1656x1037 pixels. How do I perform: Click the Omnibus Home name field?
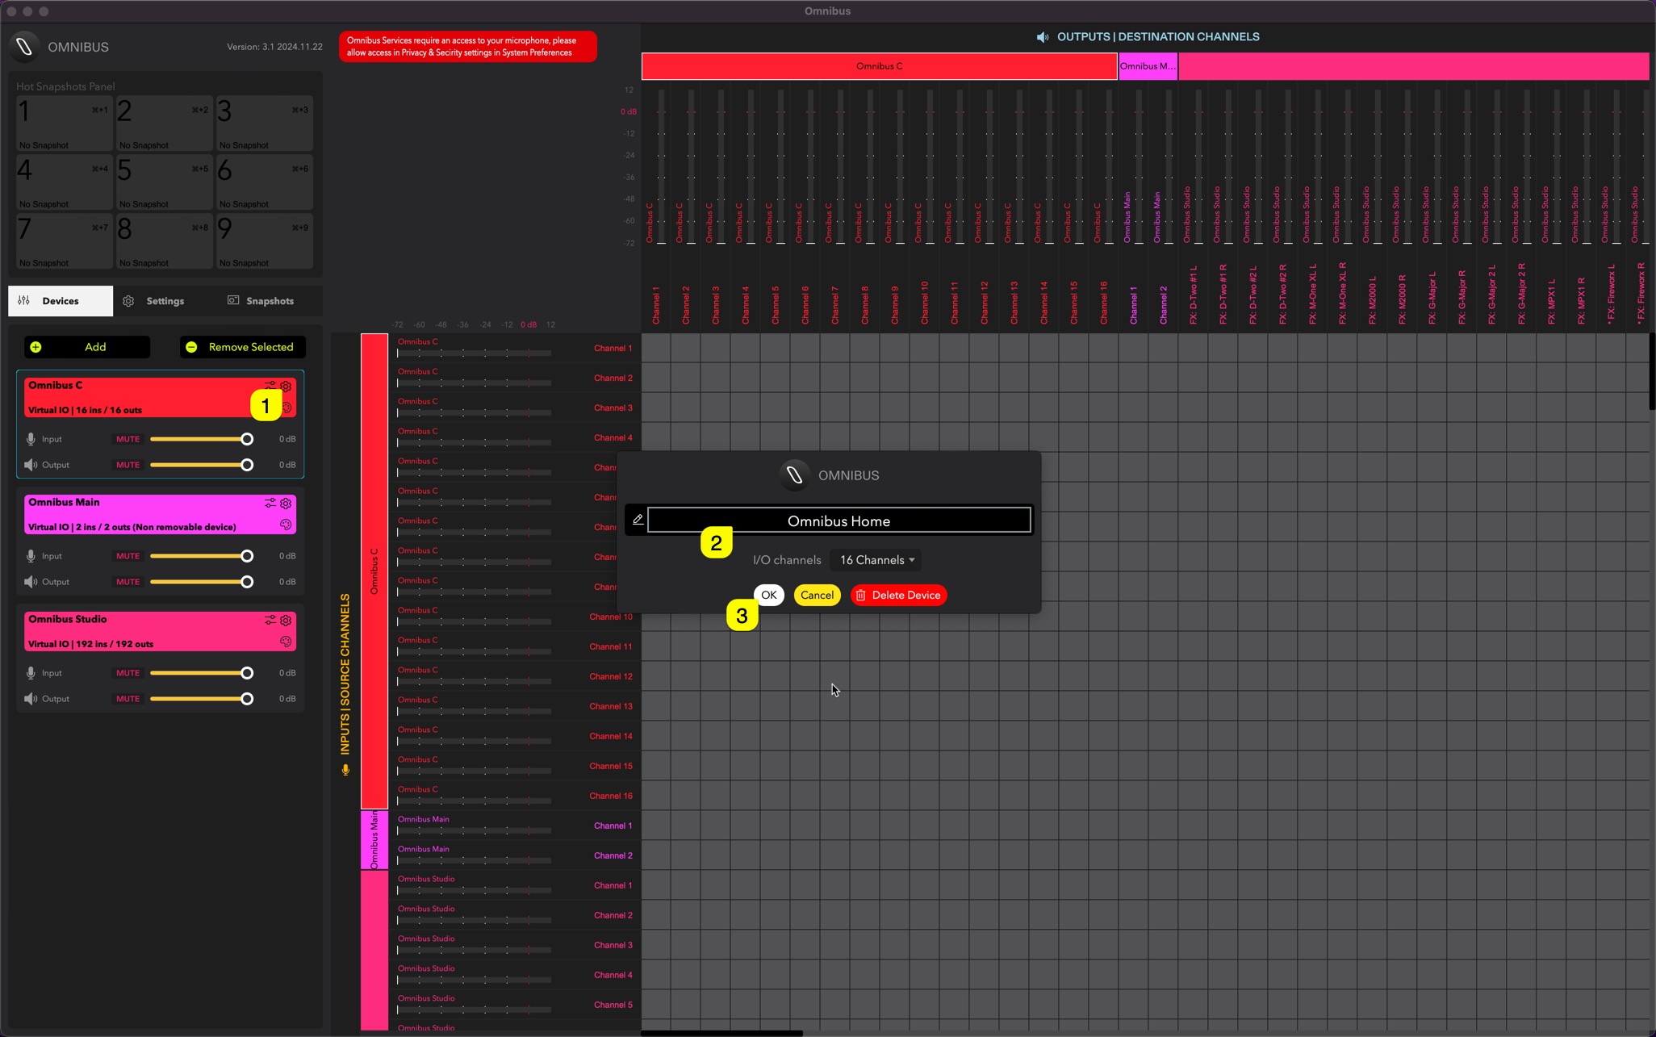click(x=838, y=521)
